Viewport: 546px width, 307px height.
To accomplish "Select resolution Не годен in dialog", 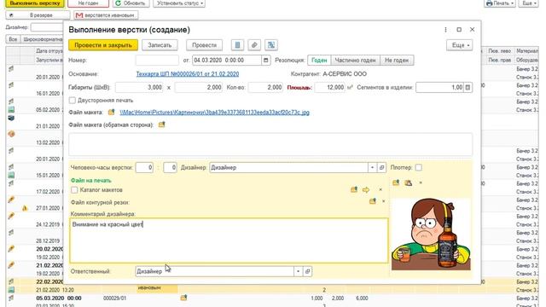I will point(397,61).
